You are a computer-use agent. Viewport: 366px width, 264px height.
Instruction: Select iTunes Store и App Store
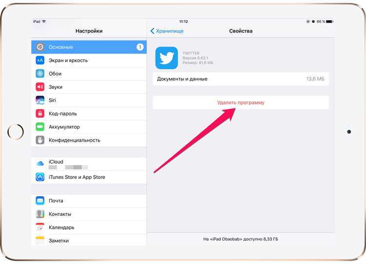click(x=89, y=177)
